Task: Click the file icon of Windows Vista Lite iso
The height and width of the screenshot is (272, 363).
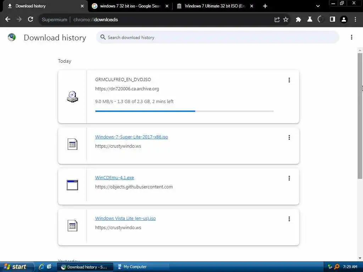Action: click(x=72, y=226)
